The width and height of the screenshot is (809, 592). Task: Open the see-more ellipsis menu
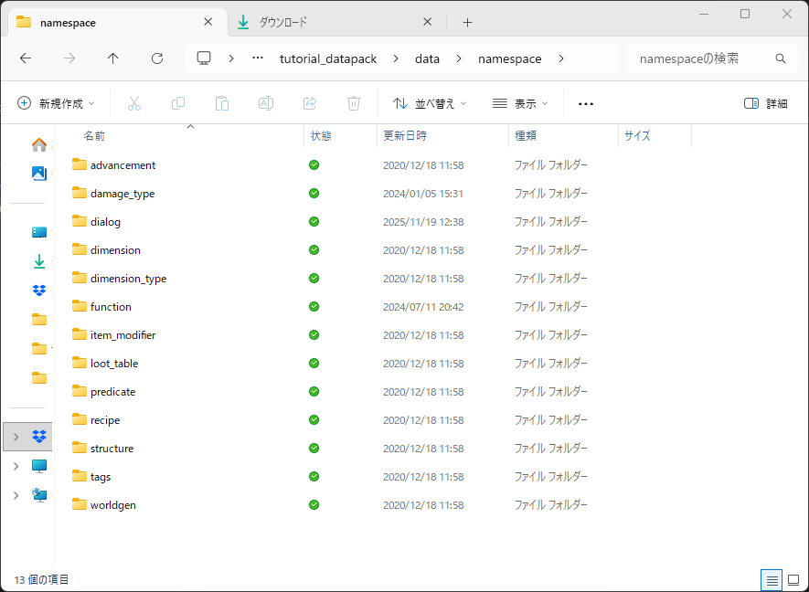pyautogui.click(x=585, y=103)
